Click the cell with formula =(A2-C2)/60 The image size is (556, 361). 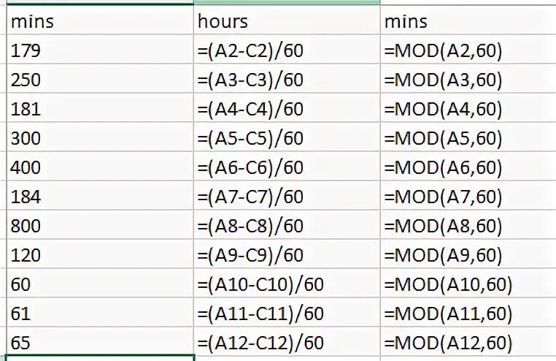(287, 50)
